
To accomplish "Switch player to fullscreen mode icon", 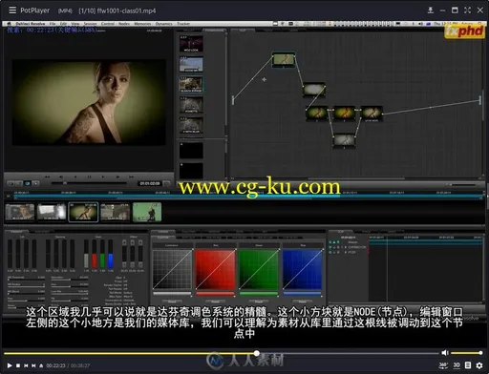I will tap(467, 10).
